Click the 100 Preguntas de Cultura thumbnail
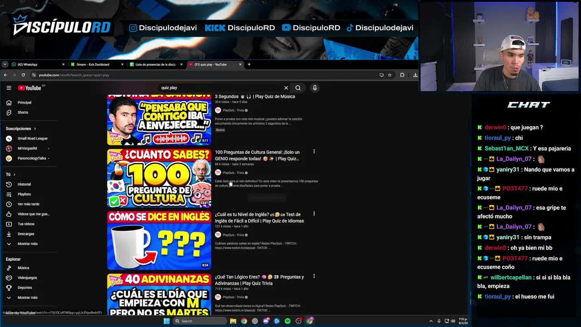Viewport: 581px width, 327px height. (159, 178)
